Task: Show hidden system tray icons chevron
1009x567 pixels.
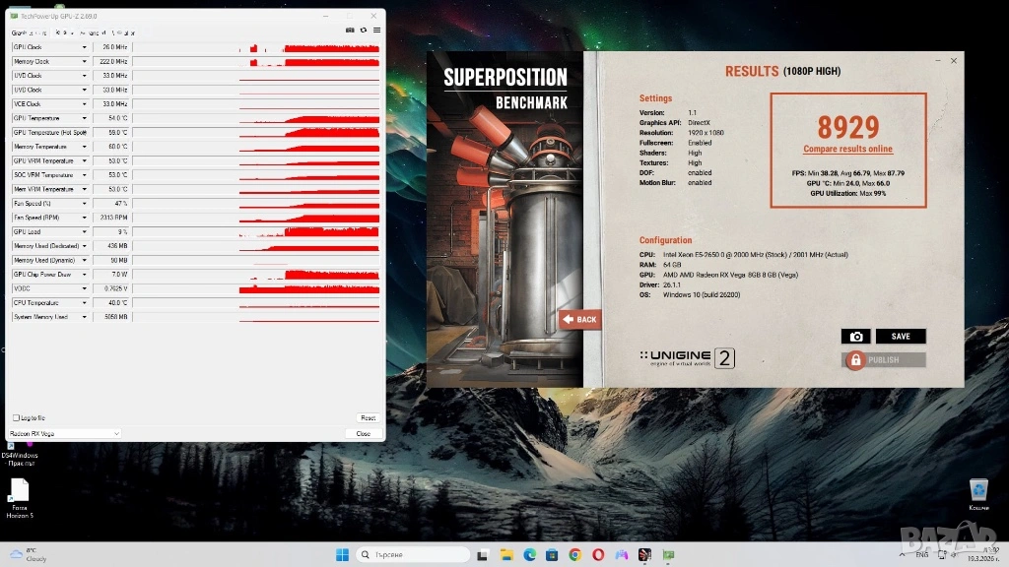Action: (902, 555)
